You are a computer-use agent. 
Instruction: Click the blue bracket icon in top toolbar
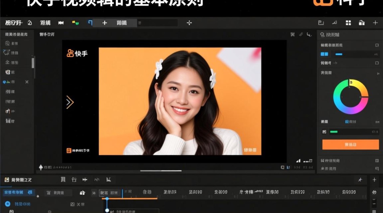point(90,23)
